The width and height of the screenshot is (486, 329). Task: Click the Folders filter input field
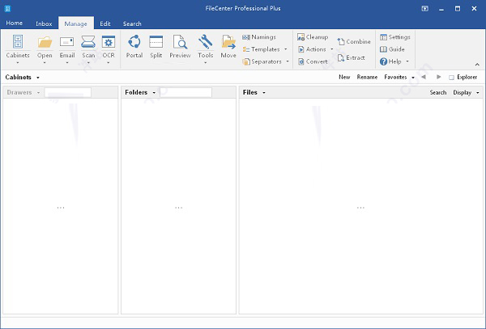pyautogui.click(x=186, y=93)
